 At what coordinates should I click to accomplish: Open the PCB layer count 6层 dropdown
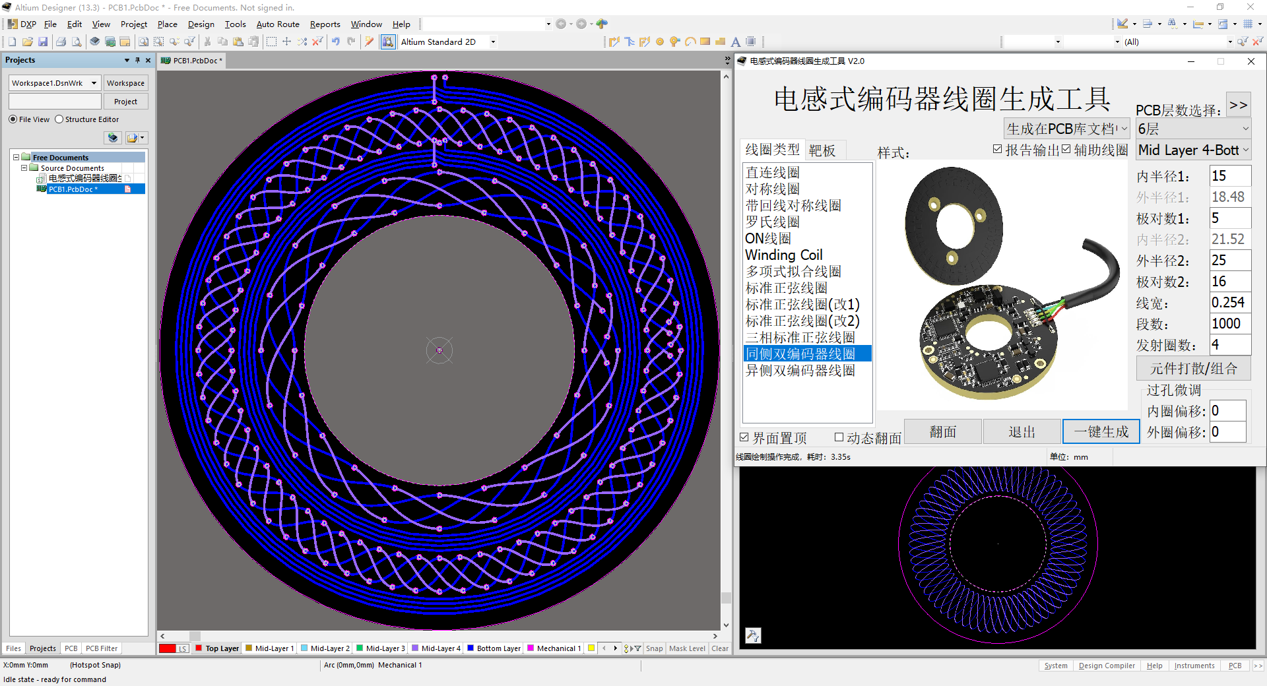pos(1193,129)
